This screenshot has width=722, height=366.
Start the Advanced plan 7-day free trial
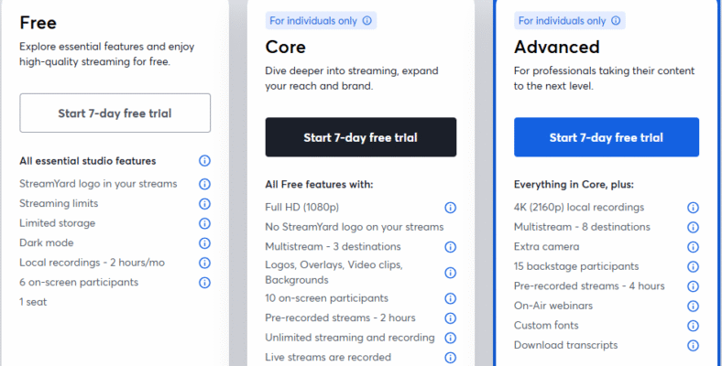coord(606,137)
